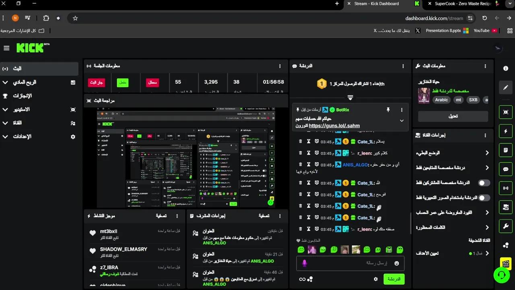Open YouTube bookmark in bookmarks bar

[485, 31]
